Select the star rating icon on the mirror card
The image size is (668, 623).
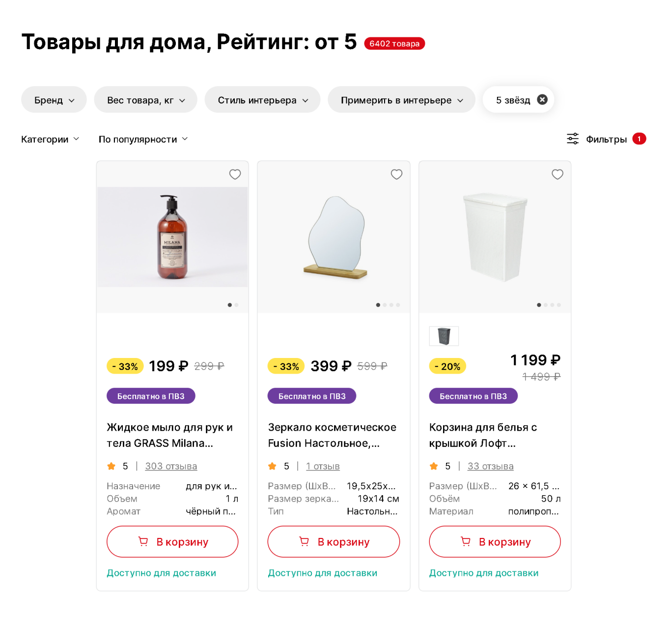(272, 466)
